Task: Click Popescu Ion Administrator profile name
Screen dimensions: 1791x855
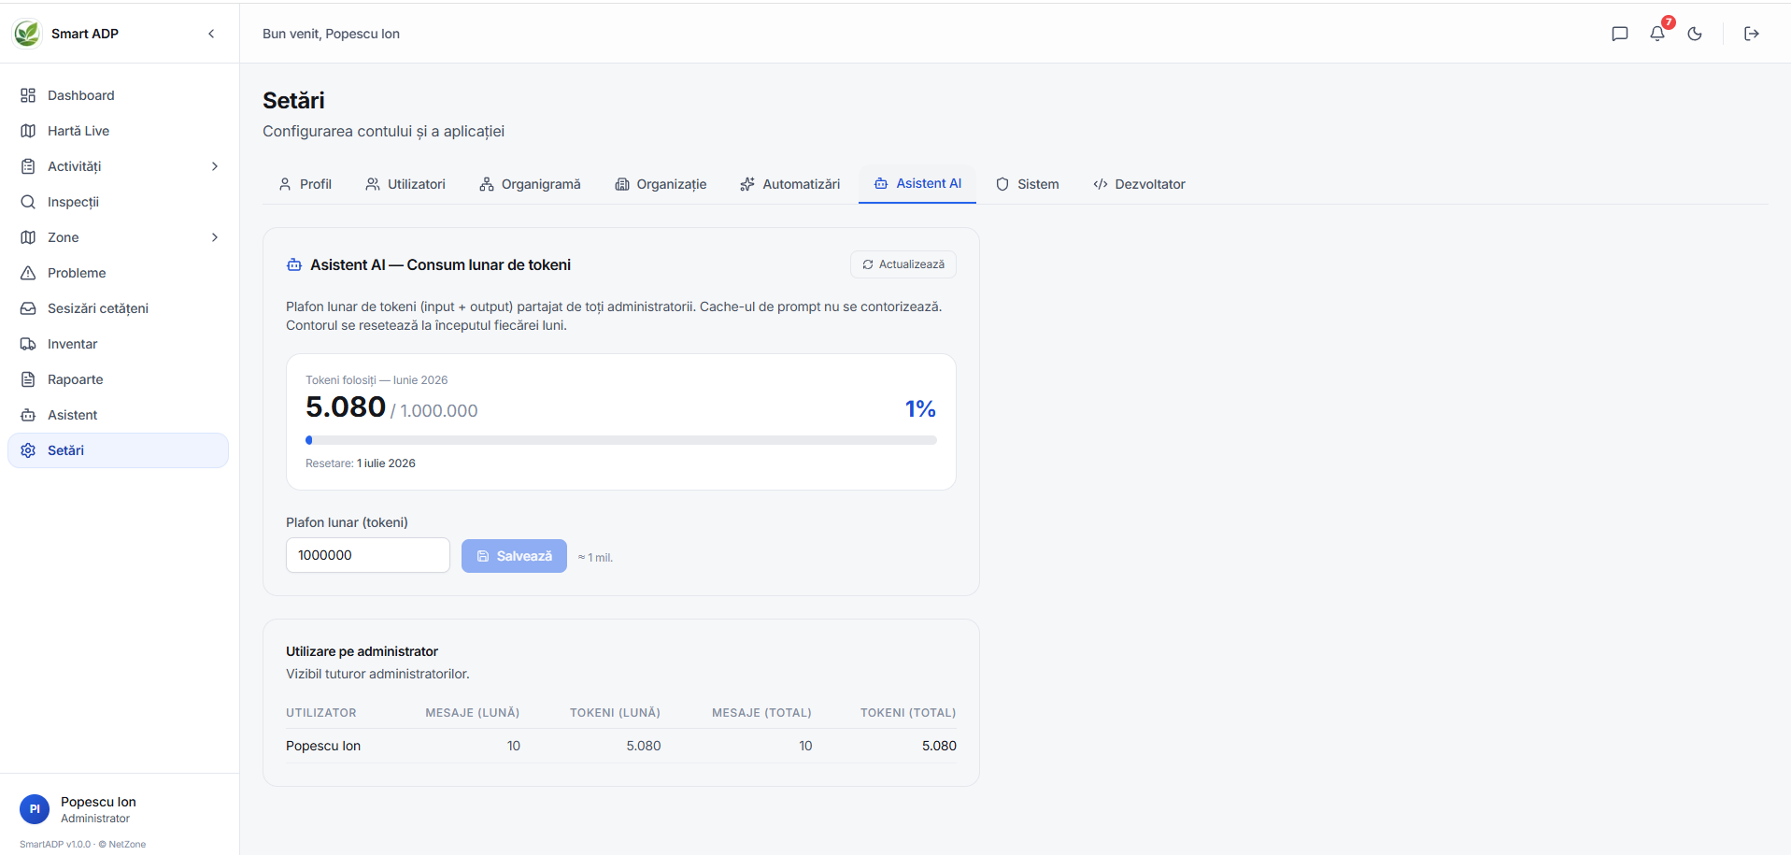Action: (x=98, y=809)
